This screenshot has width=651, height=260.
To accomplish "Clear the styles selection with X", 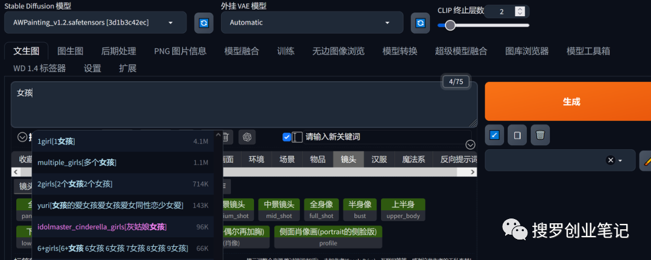I will pyautogui.click(x=610, y=160).
